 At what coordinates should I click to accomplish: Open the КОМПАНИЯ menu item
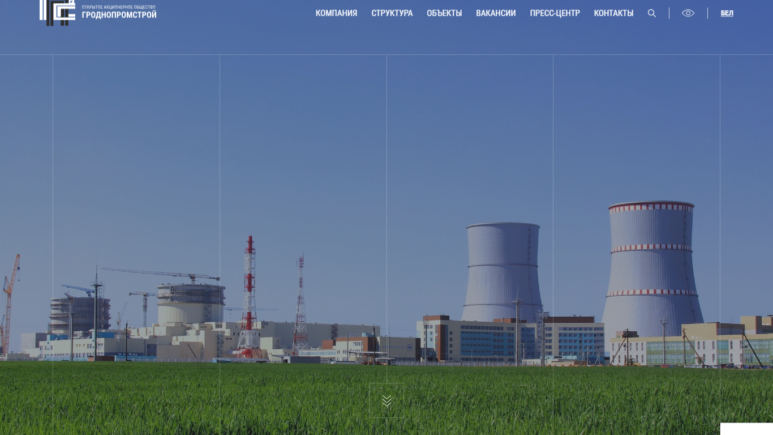click(x=336, y=13)
